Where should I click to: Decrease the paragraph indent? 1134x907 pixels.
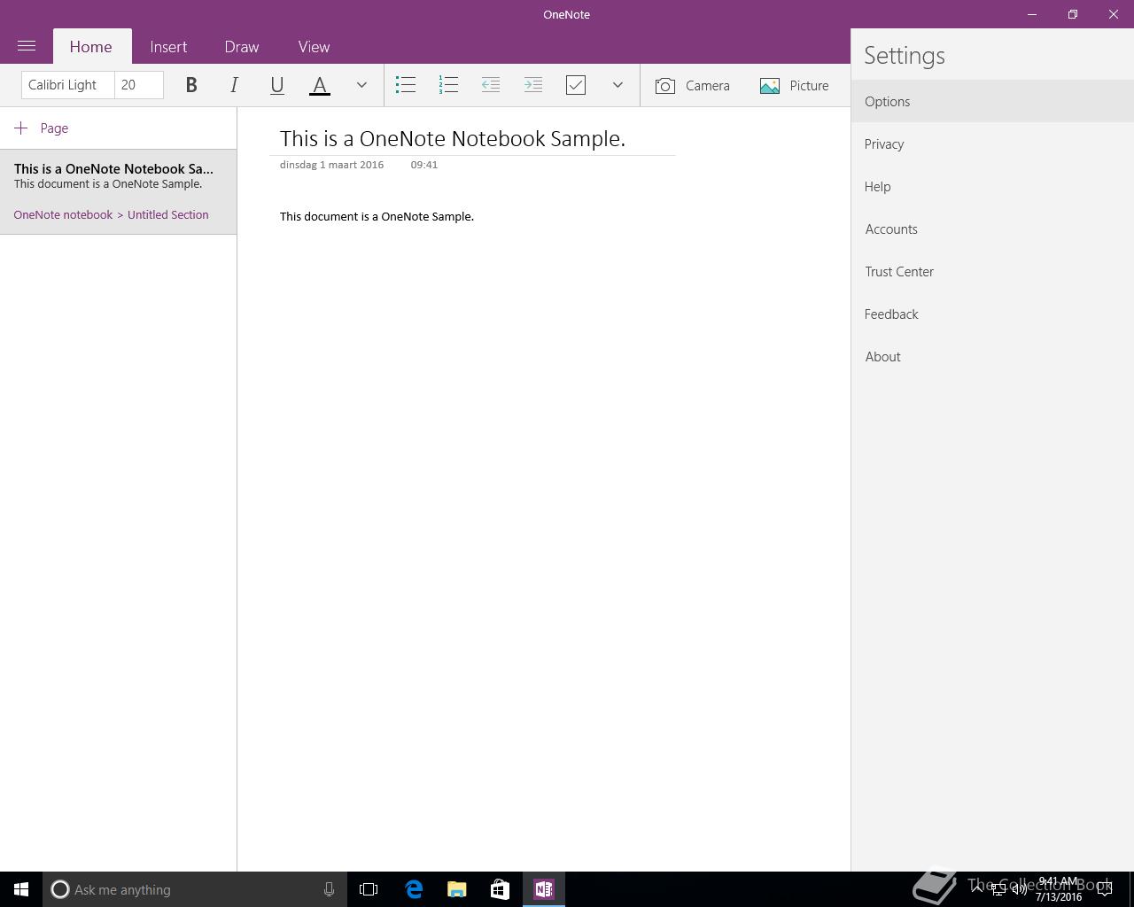tap(491, 85)
